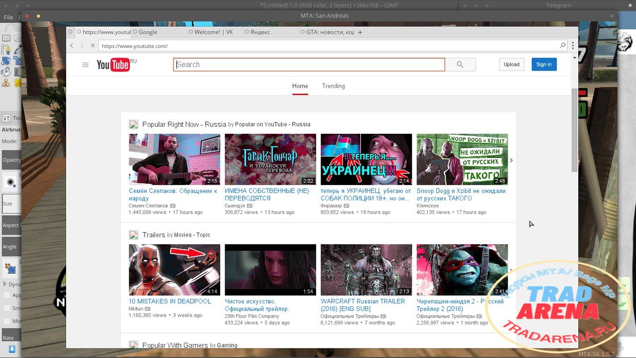The width and height of the screenshot is (636, 358).
Task: Focus the YouTube Search field
Action: pyautogui.click(x=309, y=65)
